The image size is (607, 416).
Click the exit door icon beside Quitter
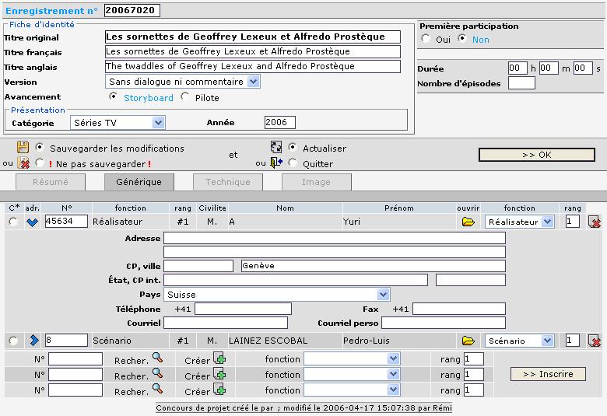[276, 163]
